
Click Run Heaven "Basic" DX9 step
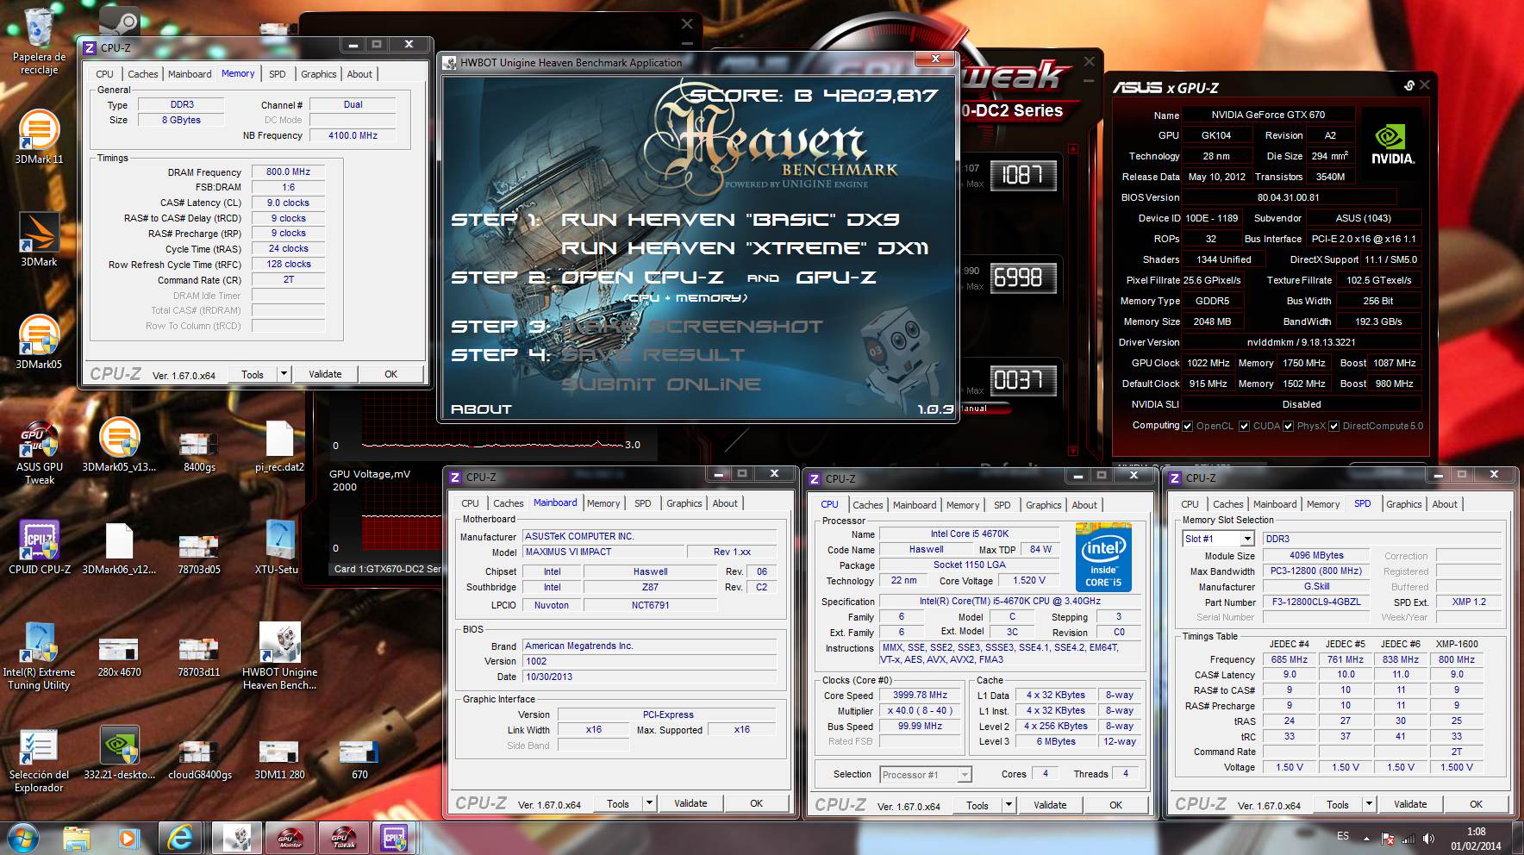730,220
